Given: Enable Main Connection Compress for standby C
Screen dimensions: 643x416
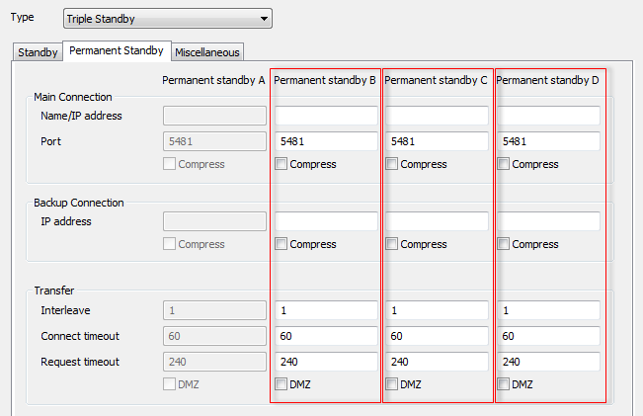Looking at the screenshot, I should pos(391,164).
